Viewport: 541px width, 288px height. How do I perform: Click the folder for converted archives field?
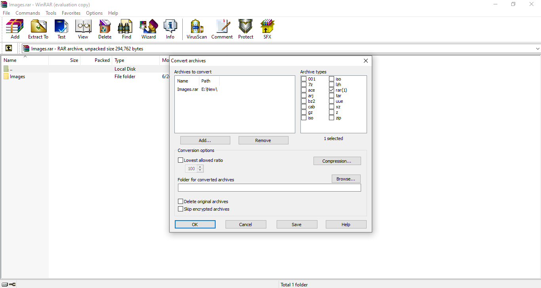(x=270, y=187)
